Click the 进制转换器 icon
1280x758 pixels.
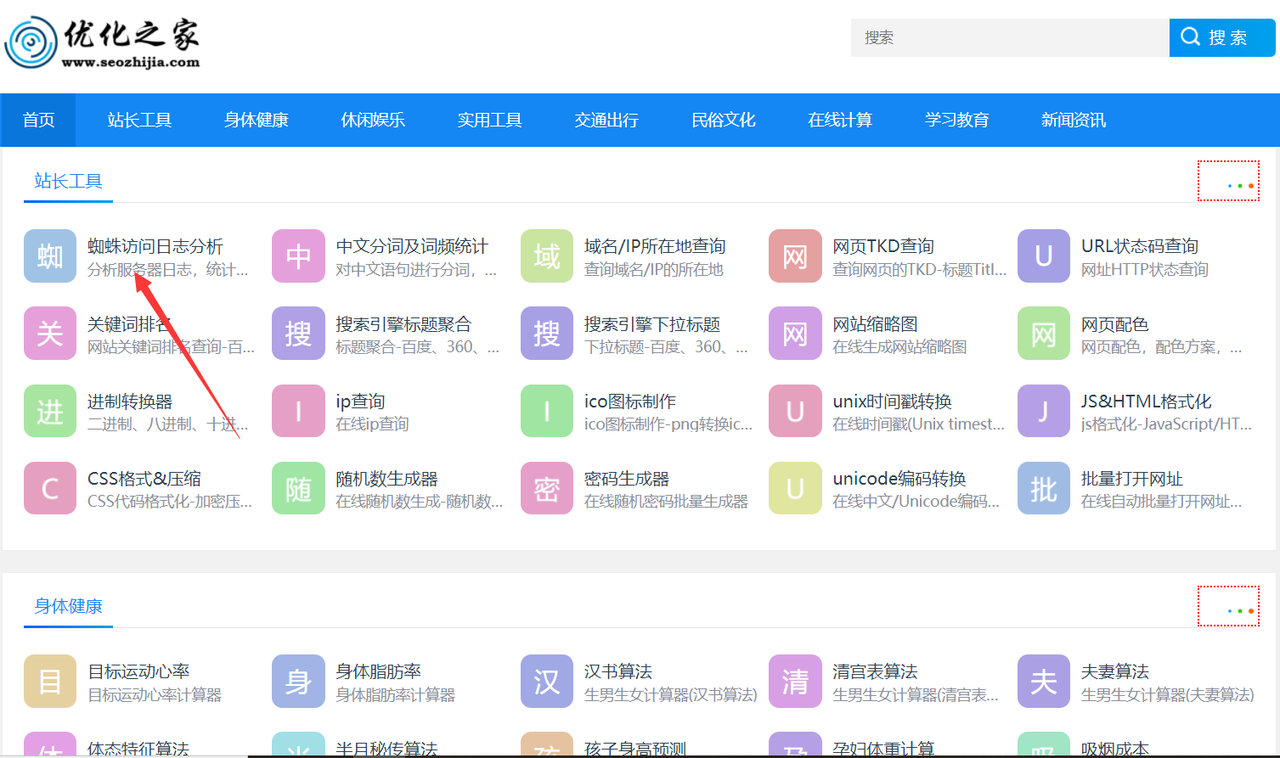tap(50, 411)
